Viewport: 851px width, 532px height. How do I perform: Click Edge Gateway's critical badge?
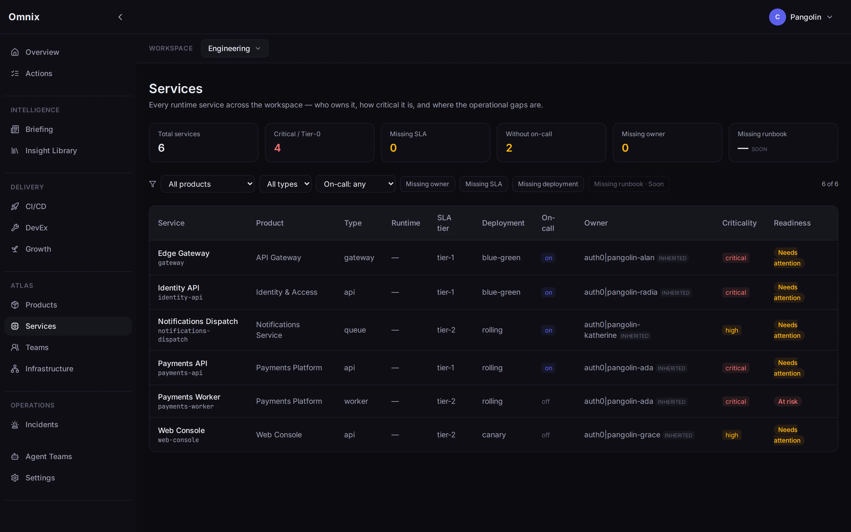point(735,258)
